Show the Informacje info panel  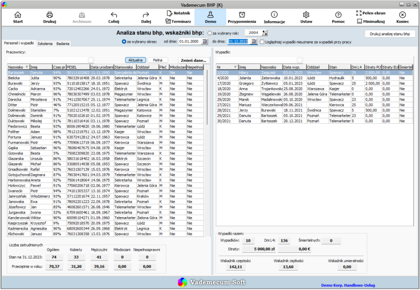tap(274, 17)
